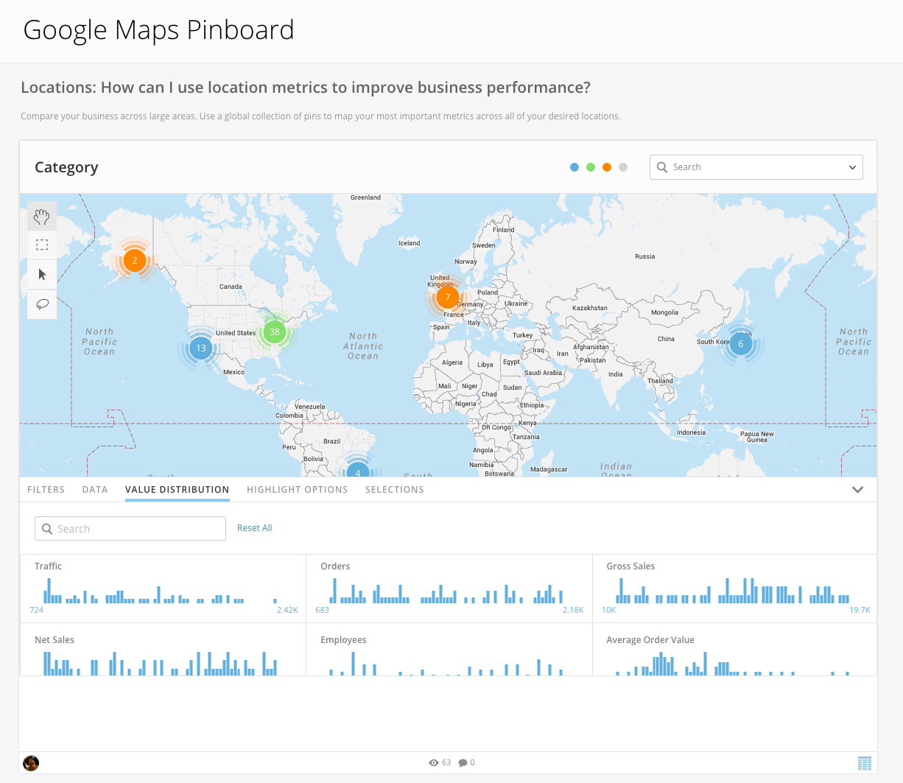This screenshot has width=903, height=783.
Task: Click the magnifier in the Category search box
Action: pos(661,167)
